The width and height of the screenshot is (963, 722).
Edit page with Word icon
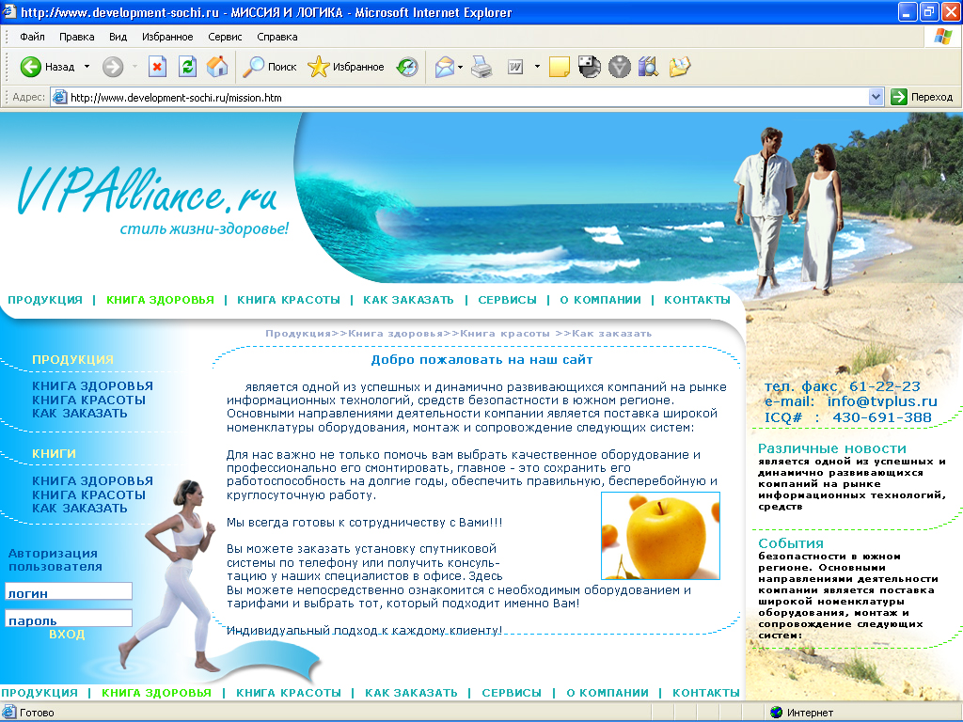pos(515,67)
